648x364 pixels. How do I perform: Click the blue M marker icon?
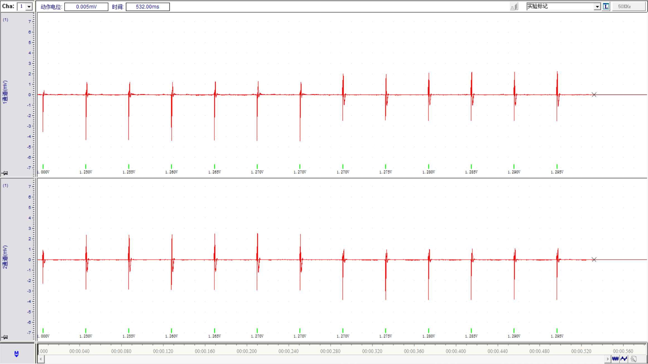(x=16, y=354)
